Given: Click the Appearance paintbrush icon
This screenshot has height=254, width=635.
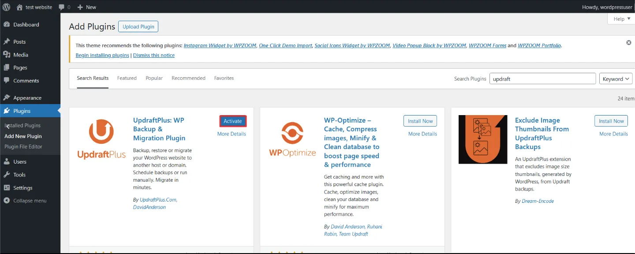Looking at the screenshot, I should pos(7,98).
